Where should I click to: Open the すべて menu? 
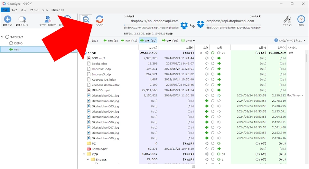click(x=14, y=10)
